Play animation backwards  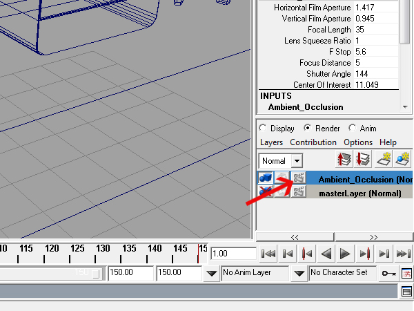[x=326, y=254]
